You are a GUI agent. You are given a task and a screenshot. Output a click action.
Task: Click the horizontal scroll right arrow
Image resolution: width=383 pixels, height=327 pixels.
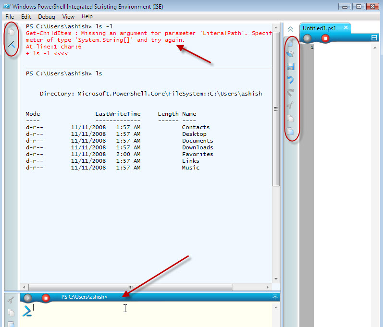[268, 287]
